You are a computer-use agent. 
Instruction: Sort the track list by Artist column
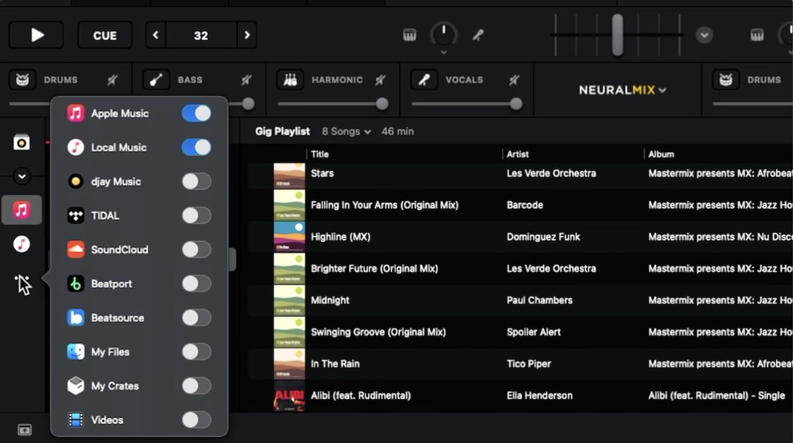click(x=518, y=154)
